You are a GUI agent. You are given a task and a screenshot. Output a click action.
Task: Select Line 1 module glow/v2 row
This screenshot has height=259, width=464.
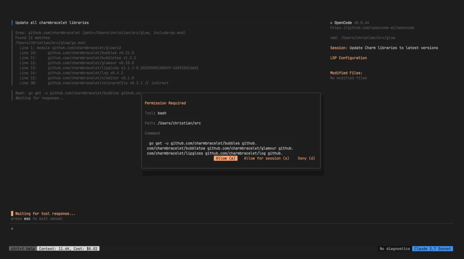tap(70, 48)
